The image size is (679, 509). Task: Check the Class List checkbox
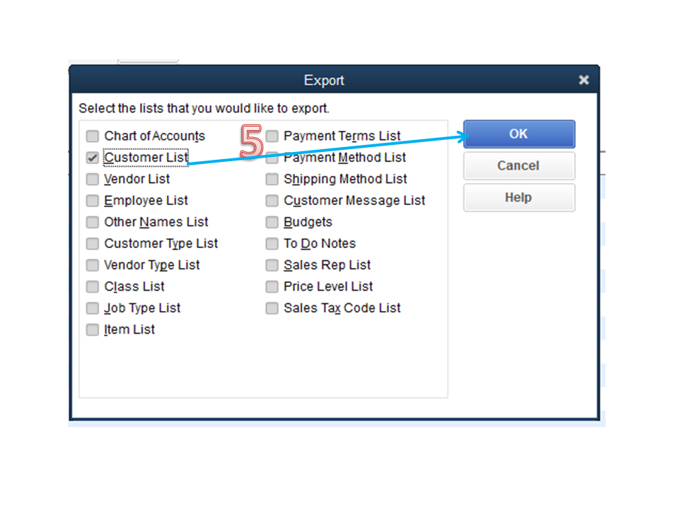tap(93, 287)
